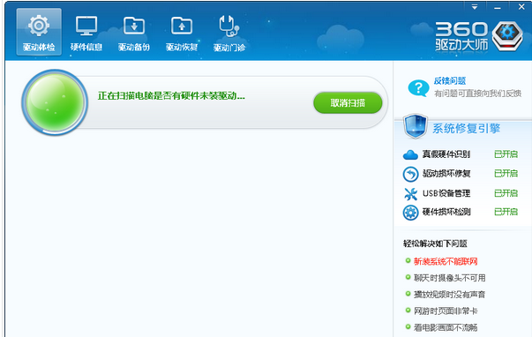The image size is (532, 337).
Task: Open the 播放视频时没有声音 link
Action: (450, 295)
